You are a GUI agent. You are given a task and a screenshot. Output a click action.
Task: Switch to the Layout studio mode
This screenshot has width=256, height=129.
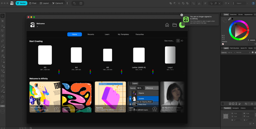[44, 3]
